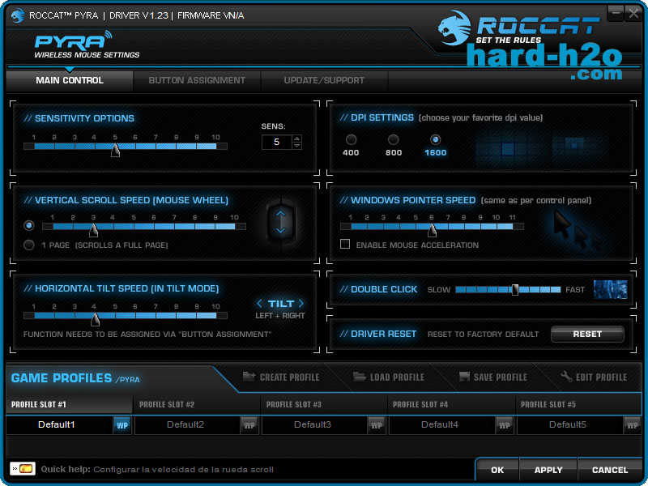
Task: Reset driver to factory default
Action: click(x=587, y=334)
